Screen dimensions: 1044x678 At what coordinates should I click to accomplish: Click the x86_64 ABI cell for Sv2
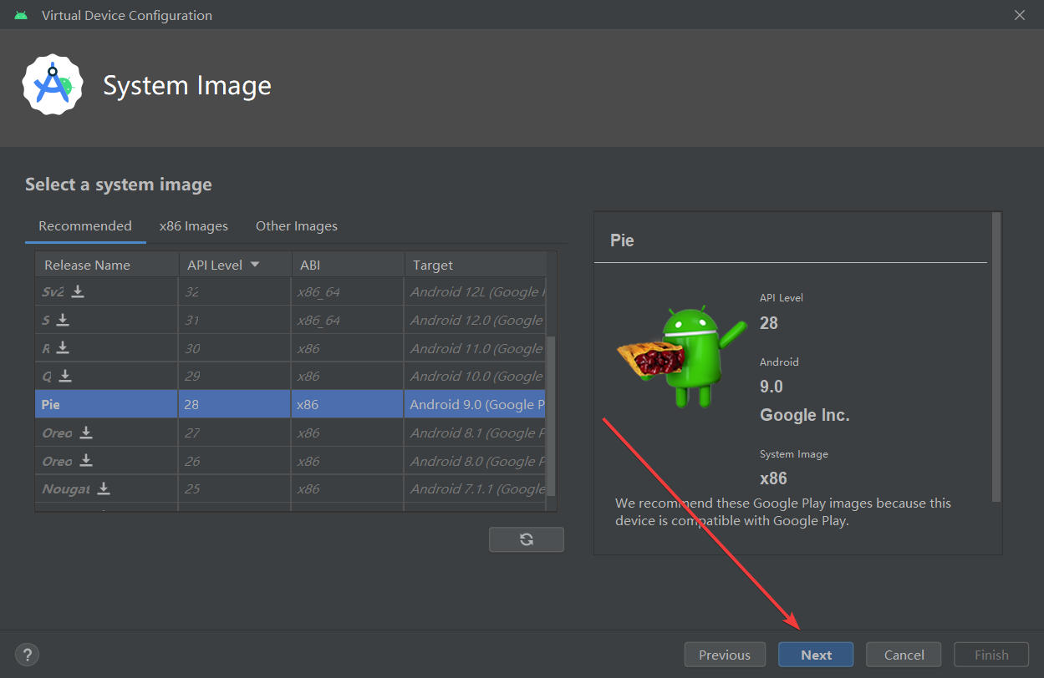coord(348,292)
